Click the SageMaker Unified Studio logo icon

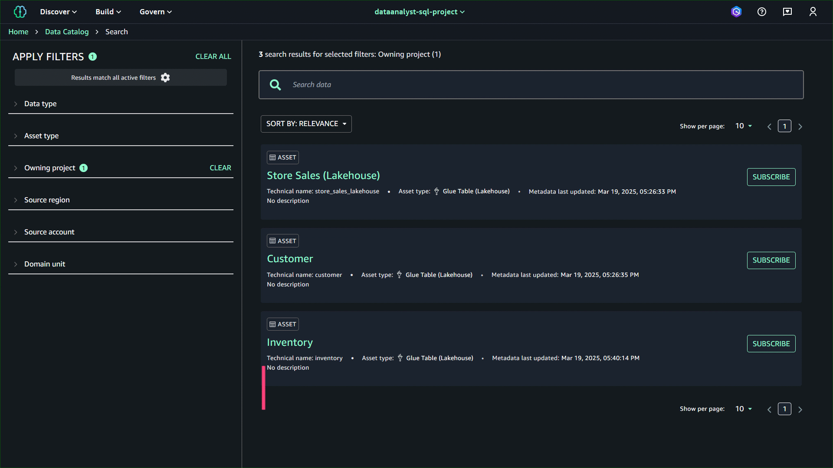point(20,12)
